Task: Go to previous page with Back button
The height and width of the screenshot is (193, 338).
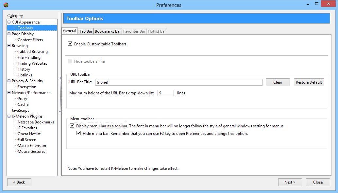Action: coord(19,182)
